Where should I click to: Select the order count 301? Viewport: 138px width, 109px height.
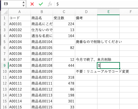tap(64, 101)
